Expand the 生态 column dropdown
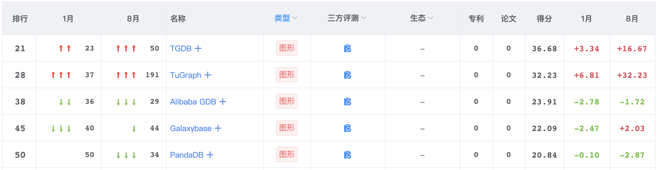 coord(422,18)
